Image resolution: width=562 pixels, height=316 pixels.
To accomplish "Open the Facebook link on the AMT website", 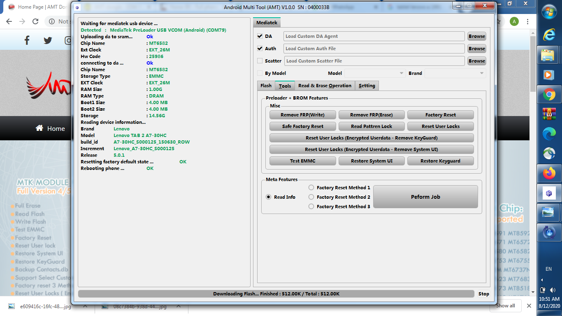I will [x=27, y=40].
